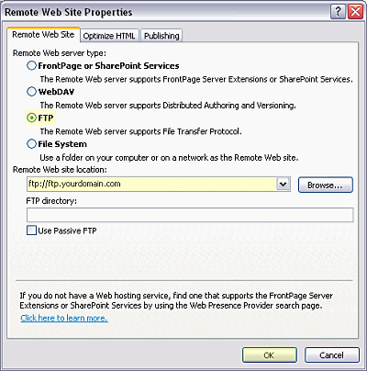Open the Click here to learn more link
This screenshot has width=367, height=371.
(64, 319)
